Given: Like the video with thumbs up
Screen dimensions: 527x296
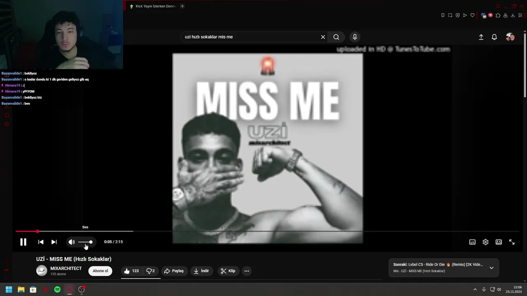Looking at the screenshot, I should tap(131, 271).
